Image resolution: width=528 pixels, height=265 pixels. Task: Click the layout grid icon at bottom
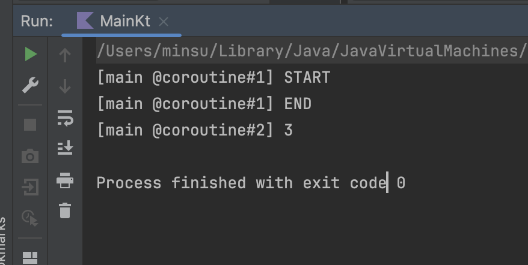tap(30, 258)
